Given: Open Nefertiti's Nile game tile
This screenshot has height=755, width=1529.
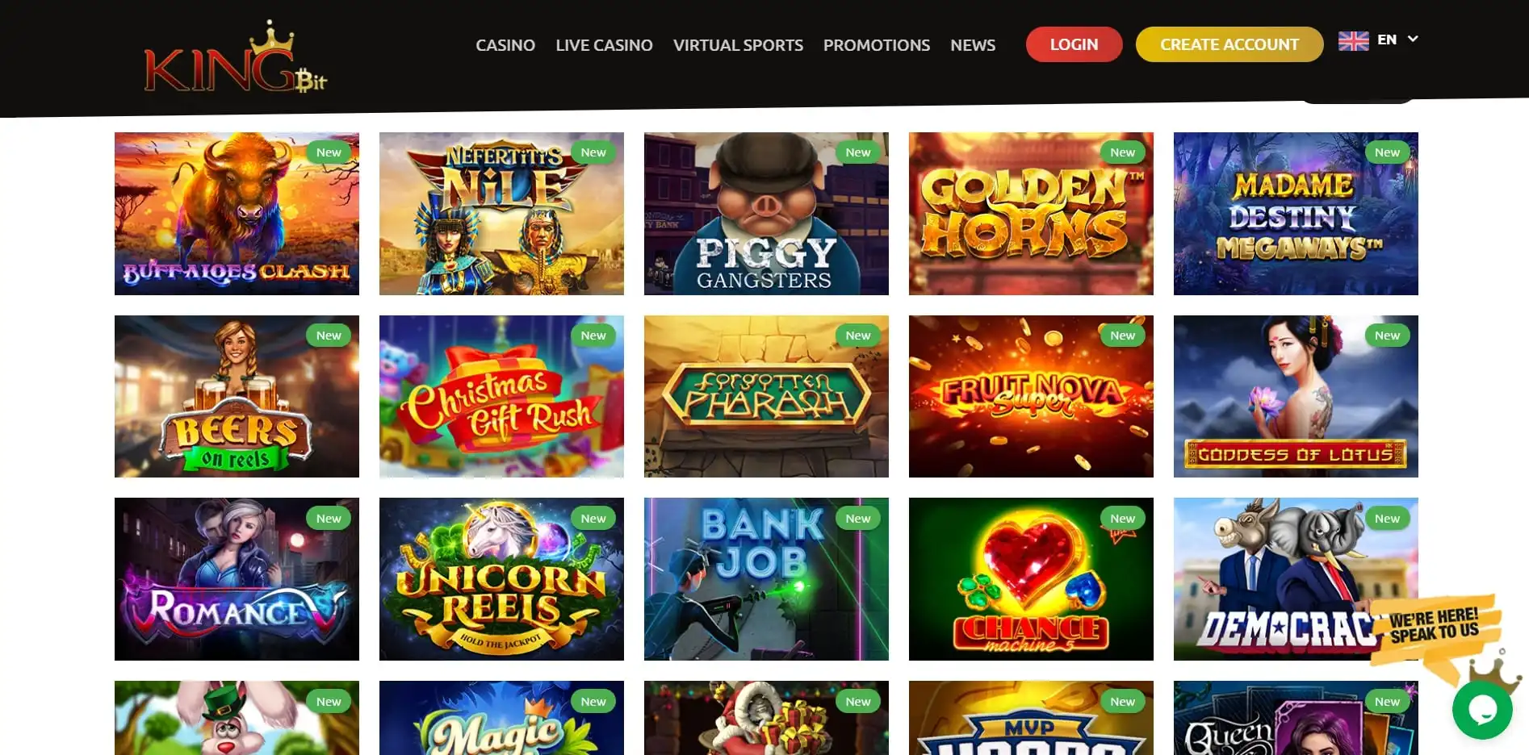Looking at the screenshot, I should pyautogui.click(x=501, y=214).
